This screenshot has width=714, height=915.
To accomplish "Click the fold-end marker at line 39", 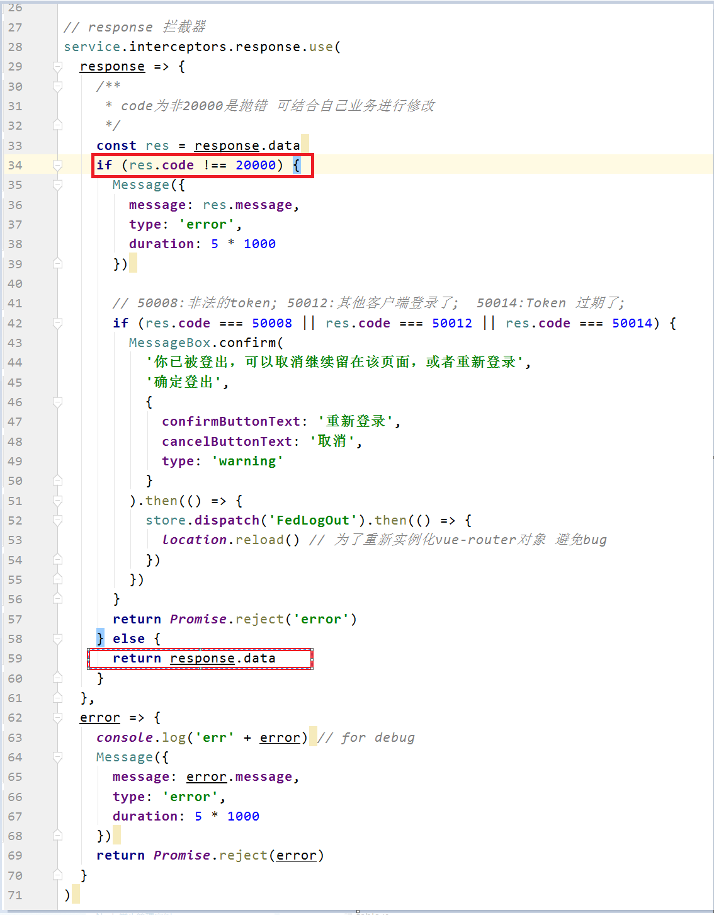I will tap(57, 264).
